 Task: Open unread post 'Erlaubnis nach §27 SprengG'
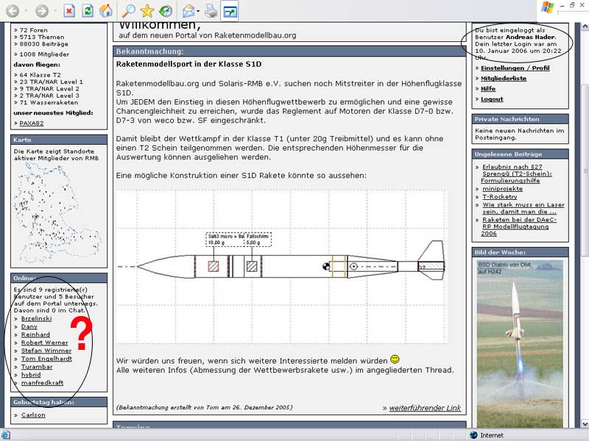[517, 173]
